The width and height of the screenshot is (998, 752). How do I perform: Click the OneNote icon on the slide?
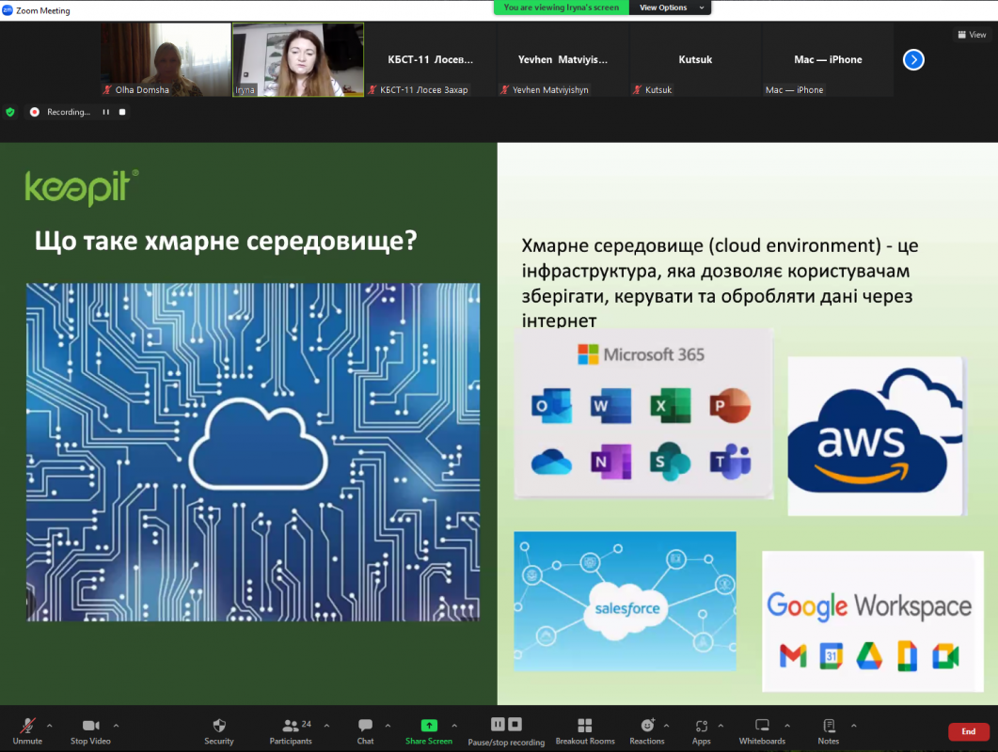coord(610,462)
